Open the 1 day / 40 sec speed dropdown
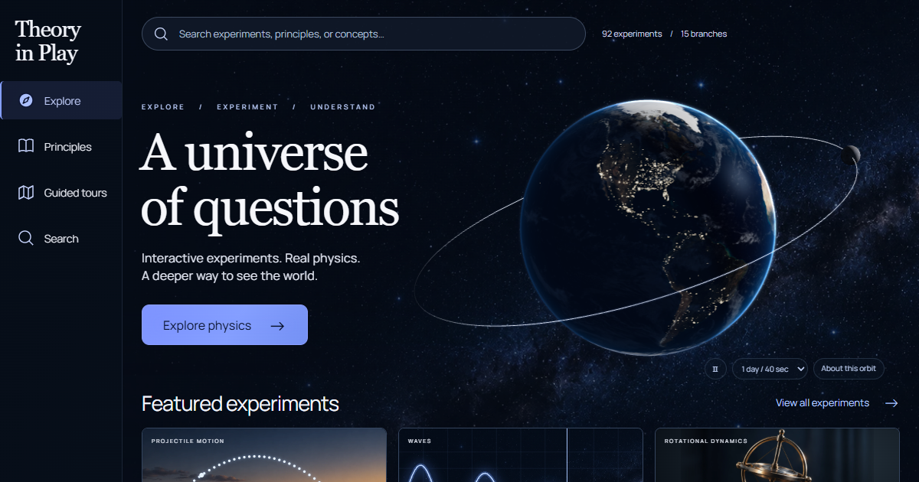This screenshot has height=482, width=919. (x=770, y=369)
